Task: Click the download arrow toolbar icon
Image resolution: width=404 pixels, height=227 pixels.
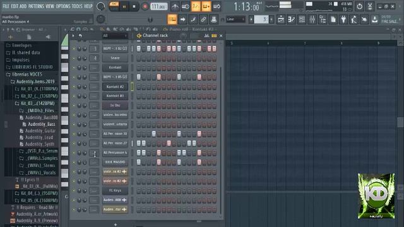Action: click(374, 20)
